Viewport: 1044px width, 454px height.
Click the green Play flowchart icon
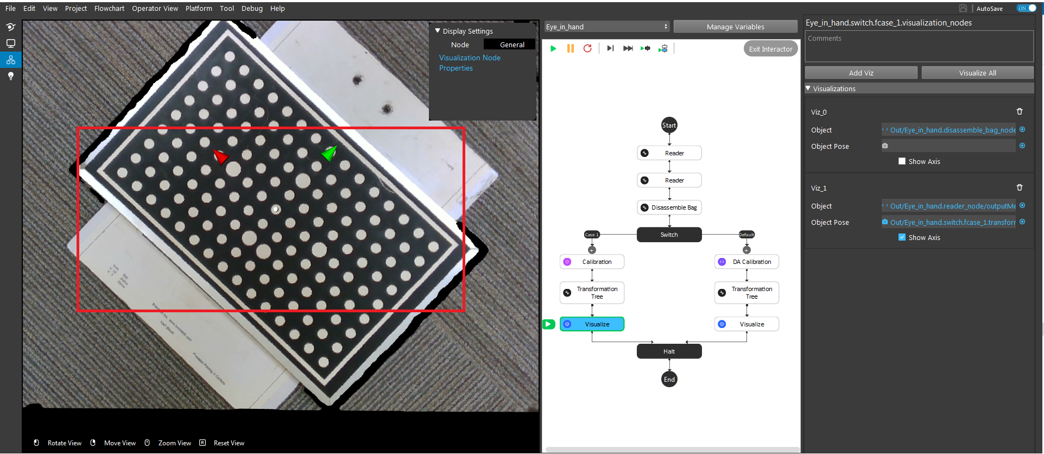tap(553, 49)
